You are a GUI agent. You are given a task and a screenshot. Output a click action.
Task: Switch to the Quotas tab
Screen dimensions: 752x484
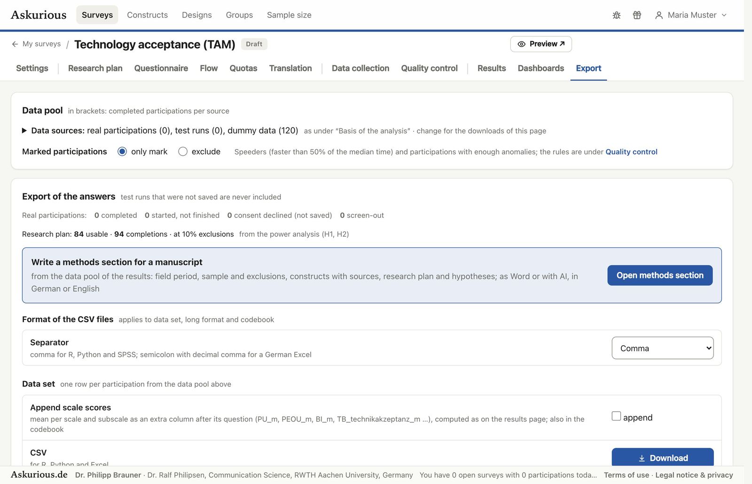(x=243, y=68)
